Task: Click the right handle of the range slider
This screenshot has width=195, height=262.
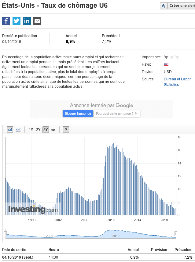Action: point(176,234)
